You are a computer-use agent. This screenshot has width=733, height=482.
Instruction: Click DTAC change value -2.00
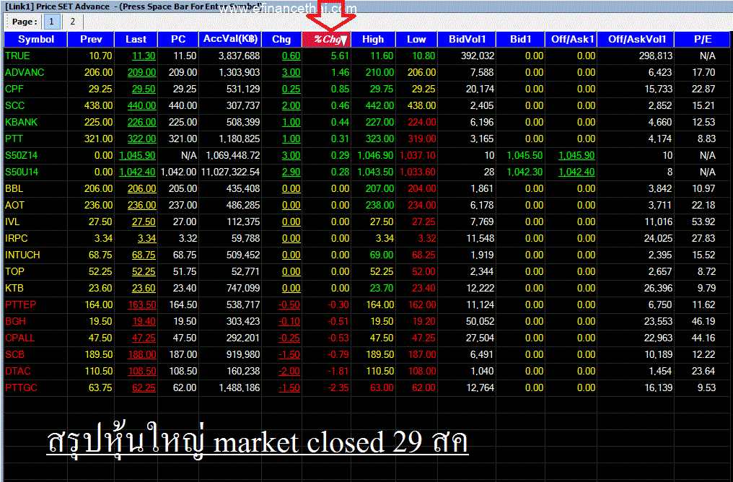[x=289, y=371]
